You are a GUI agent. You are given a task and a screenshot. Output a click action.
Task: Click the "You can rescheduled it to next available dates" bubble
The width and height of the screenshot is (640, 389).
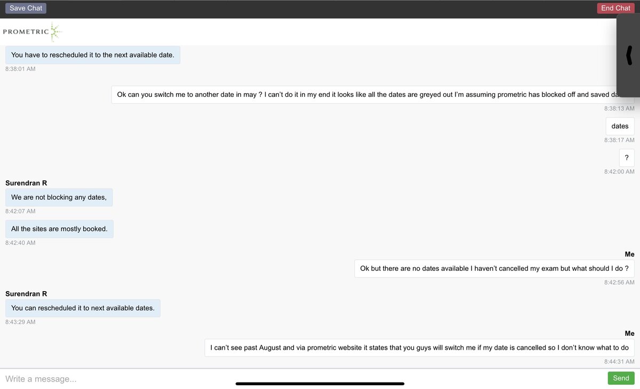83,308
